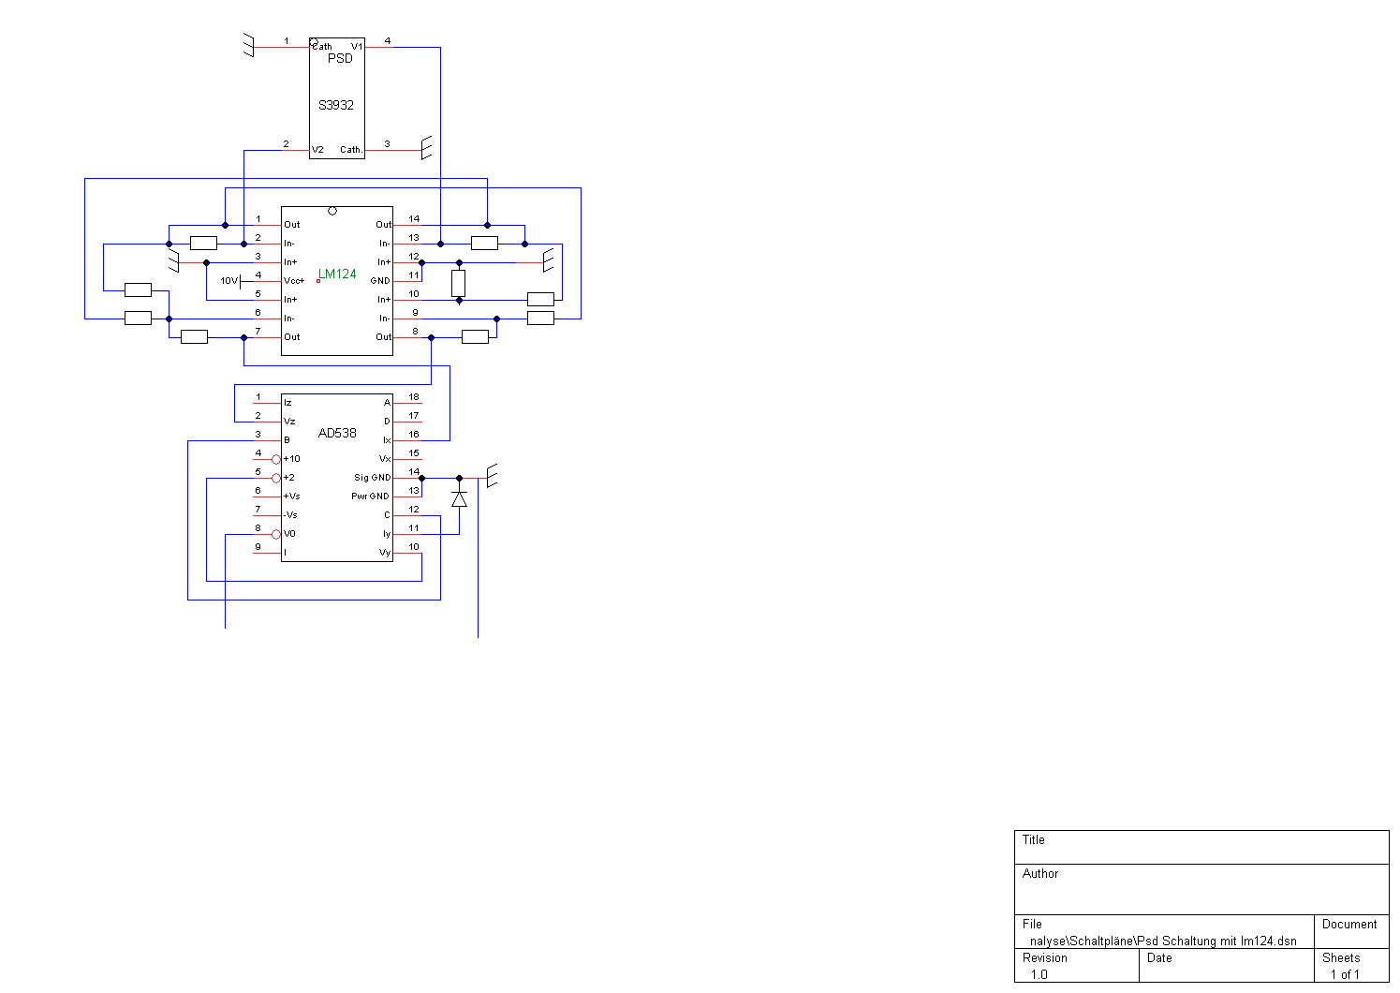Select the Iy pin 11 on AD538
Screen dimensions: 1400x993
point(387,534)
